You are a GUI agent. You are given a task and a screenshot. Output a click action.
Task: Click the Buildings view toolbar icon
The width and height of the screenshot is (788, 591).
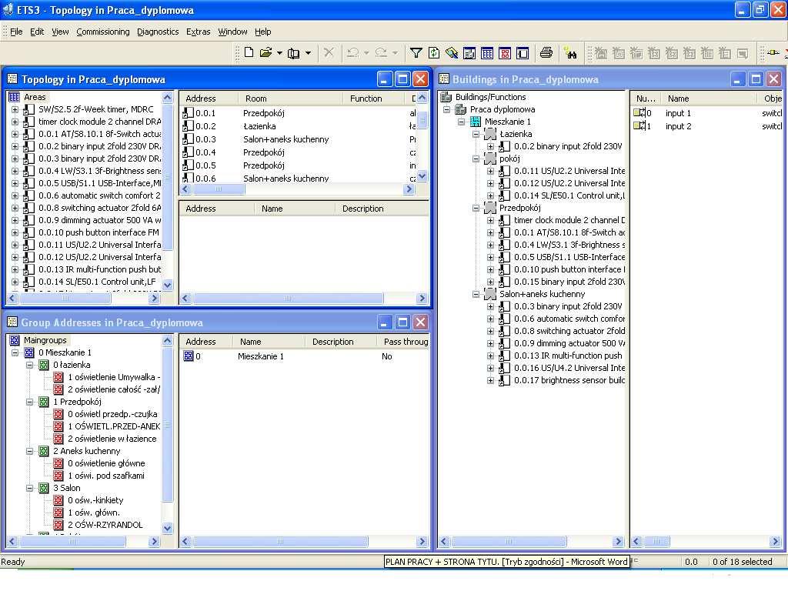[x=469, y=53]
